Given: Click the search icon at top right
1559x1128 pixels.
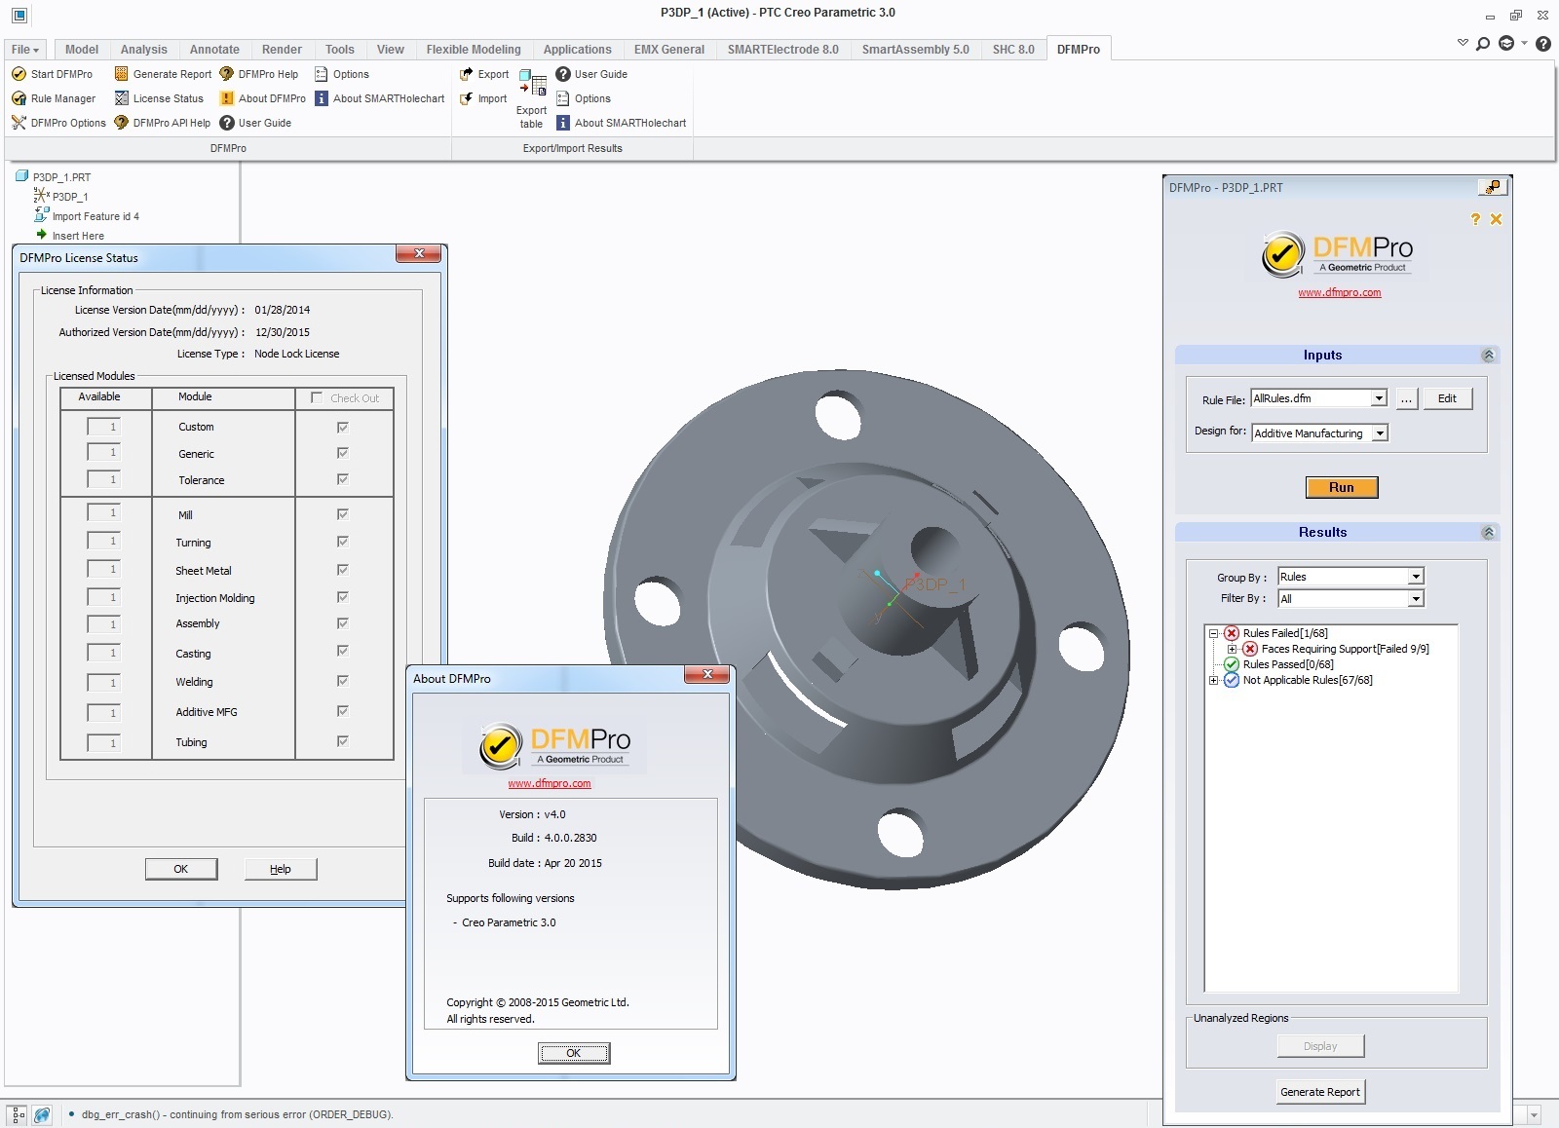Looking at the screenshot, I should point(1483,43).
